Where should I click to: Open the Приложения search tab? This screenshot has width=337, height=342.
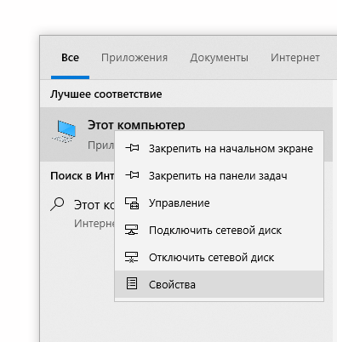[x=134, y=58]
